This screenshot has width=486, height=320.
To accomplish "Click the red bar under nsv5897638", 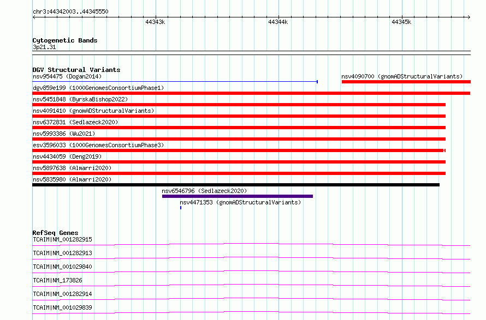I will click(x=239, y=173).
